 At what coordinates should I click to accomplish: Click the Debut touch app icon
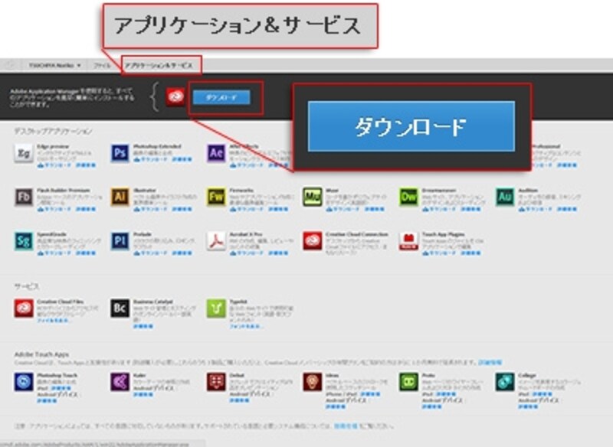[216, 382]
